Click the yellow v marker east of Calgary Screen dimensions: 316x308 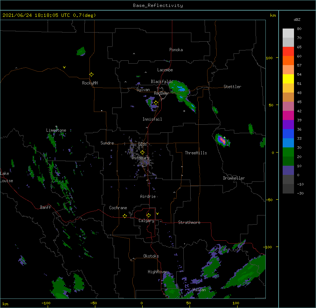(x=157, y=214)
